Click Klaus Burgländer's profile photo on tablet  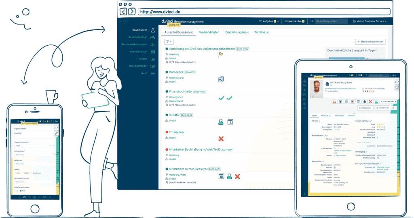point(316,89)
